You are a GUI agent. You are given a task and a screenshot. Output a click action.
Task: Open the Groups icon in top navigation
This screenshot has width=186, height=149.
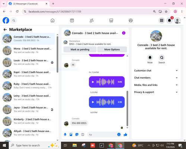(x=131, y=20)
